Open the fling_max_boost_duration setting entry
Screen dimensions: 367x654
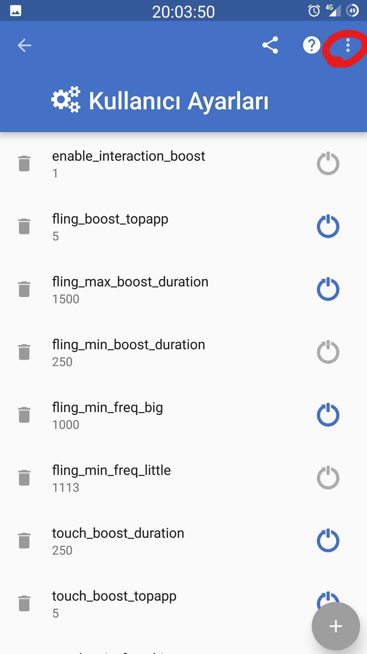point(163,289)
